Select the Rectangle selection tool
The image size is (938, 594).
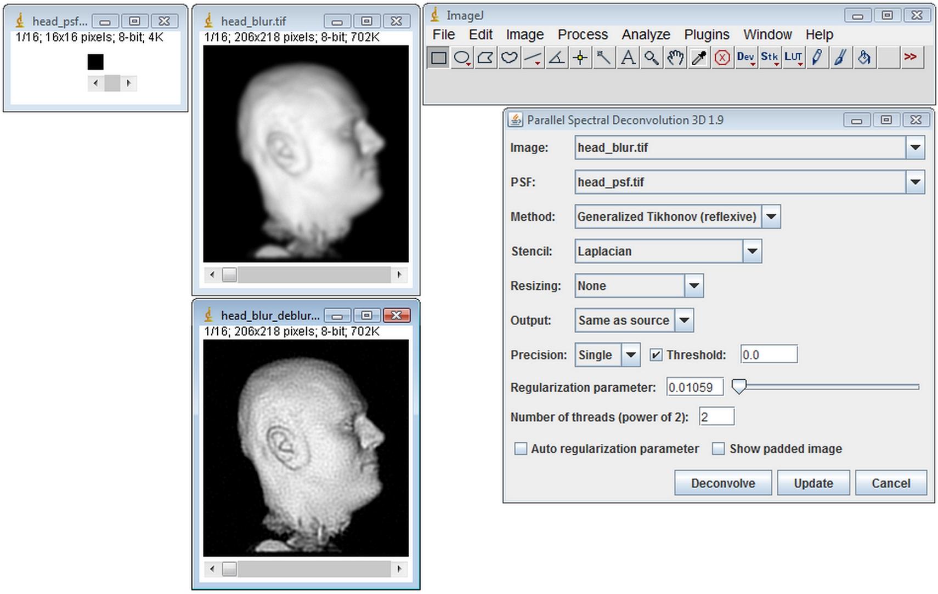point(438,58)
